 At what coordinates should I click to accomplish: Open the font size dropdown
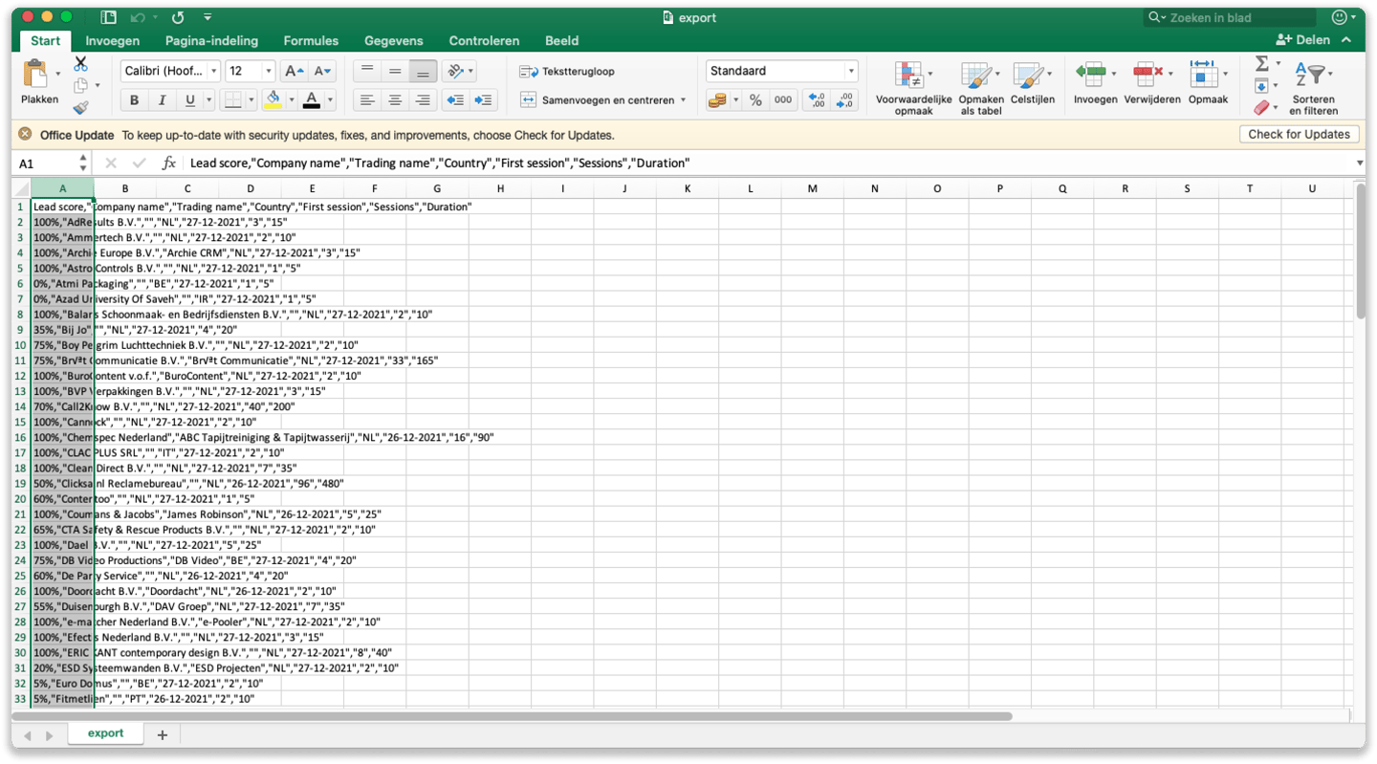pos(269,72)
